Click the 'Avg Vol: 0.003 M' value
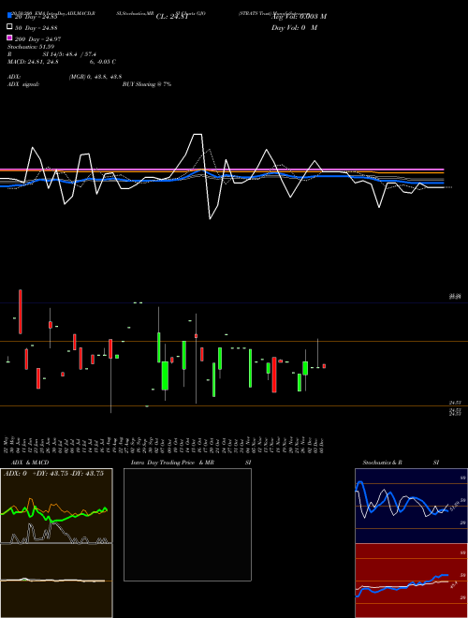Viewport: 468px width, 618px height. tap(299, 17)
